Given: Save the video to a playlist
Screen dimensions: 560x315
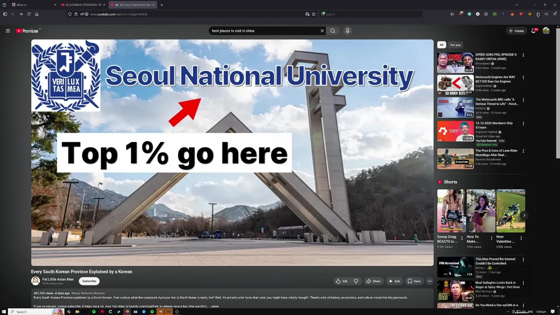Looking at the screenshot, I should [x=414, y=281].
